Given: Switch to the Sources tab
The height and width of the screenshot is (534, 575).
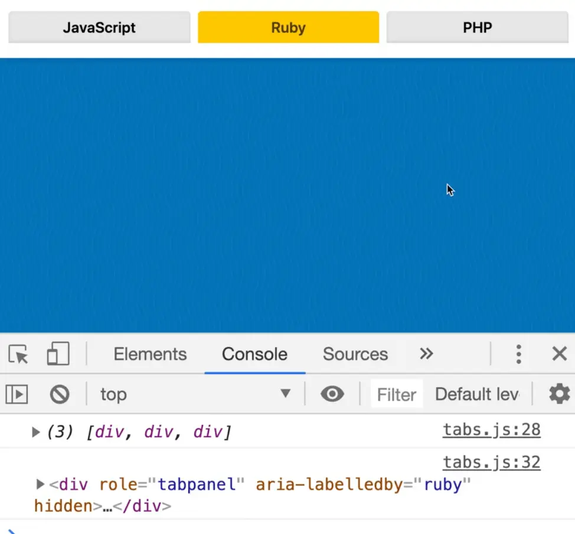Looking at the screenshot, I should pos(355,354).
